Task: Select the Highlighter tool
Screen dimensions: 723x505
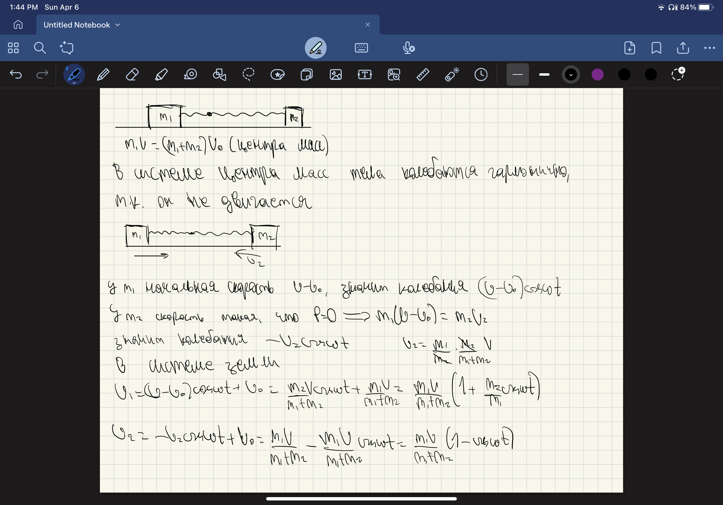Action: pos(161,74)
